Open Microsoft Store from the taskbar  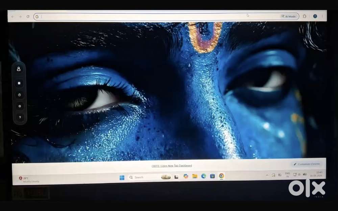[x=212, y=176]
